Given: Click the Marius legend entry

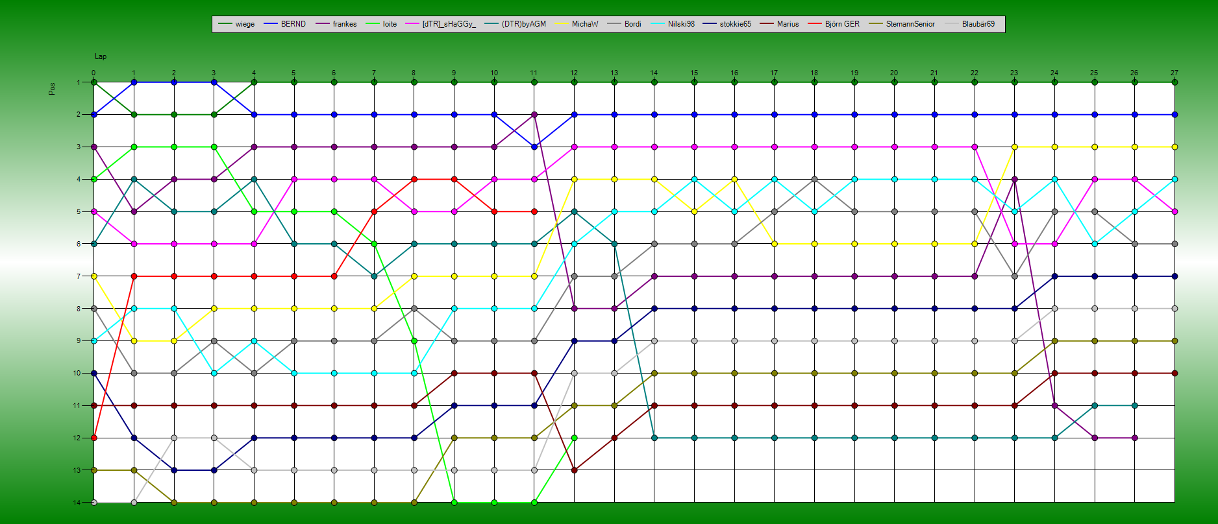Looking at the screenshot, I should pos(778,24).
